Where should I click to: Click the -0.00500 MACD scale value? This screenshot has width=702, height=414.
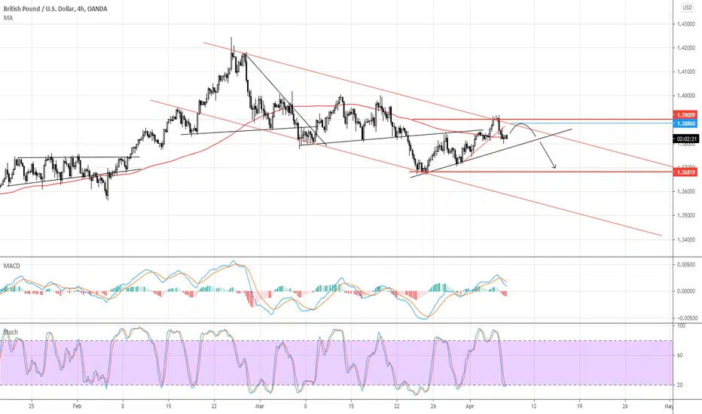[x=685, y=318]
